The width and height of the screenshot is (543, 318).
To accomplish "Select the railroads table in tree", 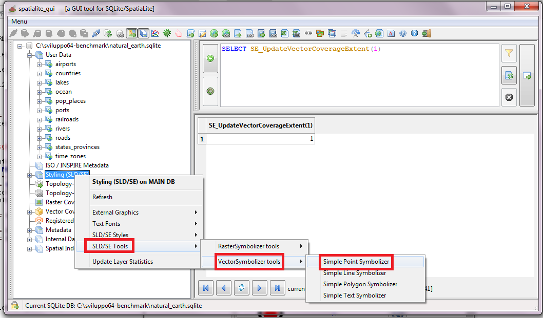I will 67,119.
